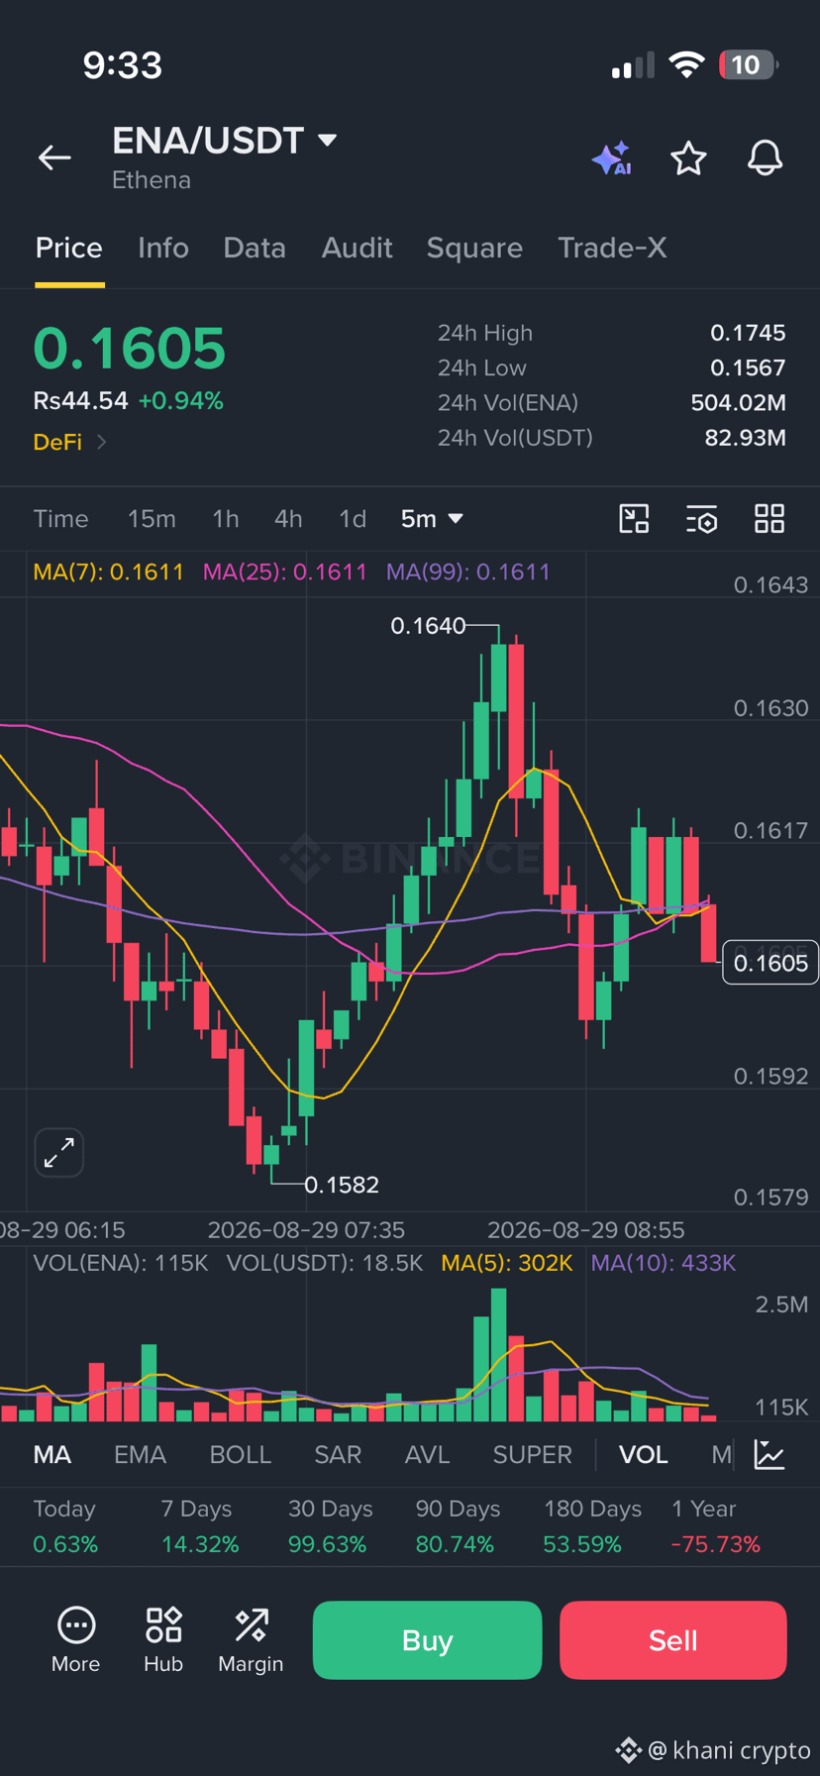Switch to the Data tab
This screenshot has height=1776, width=820.
(255, 248)
